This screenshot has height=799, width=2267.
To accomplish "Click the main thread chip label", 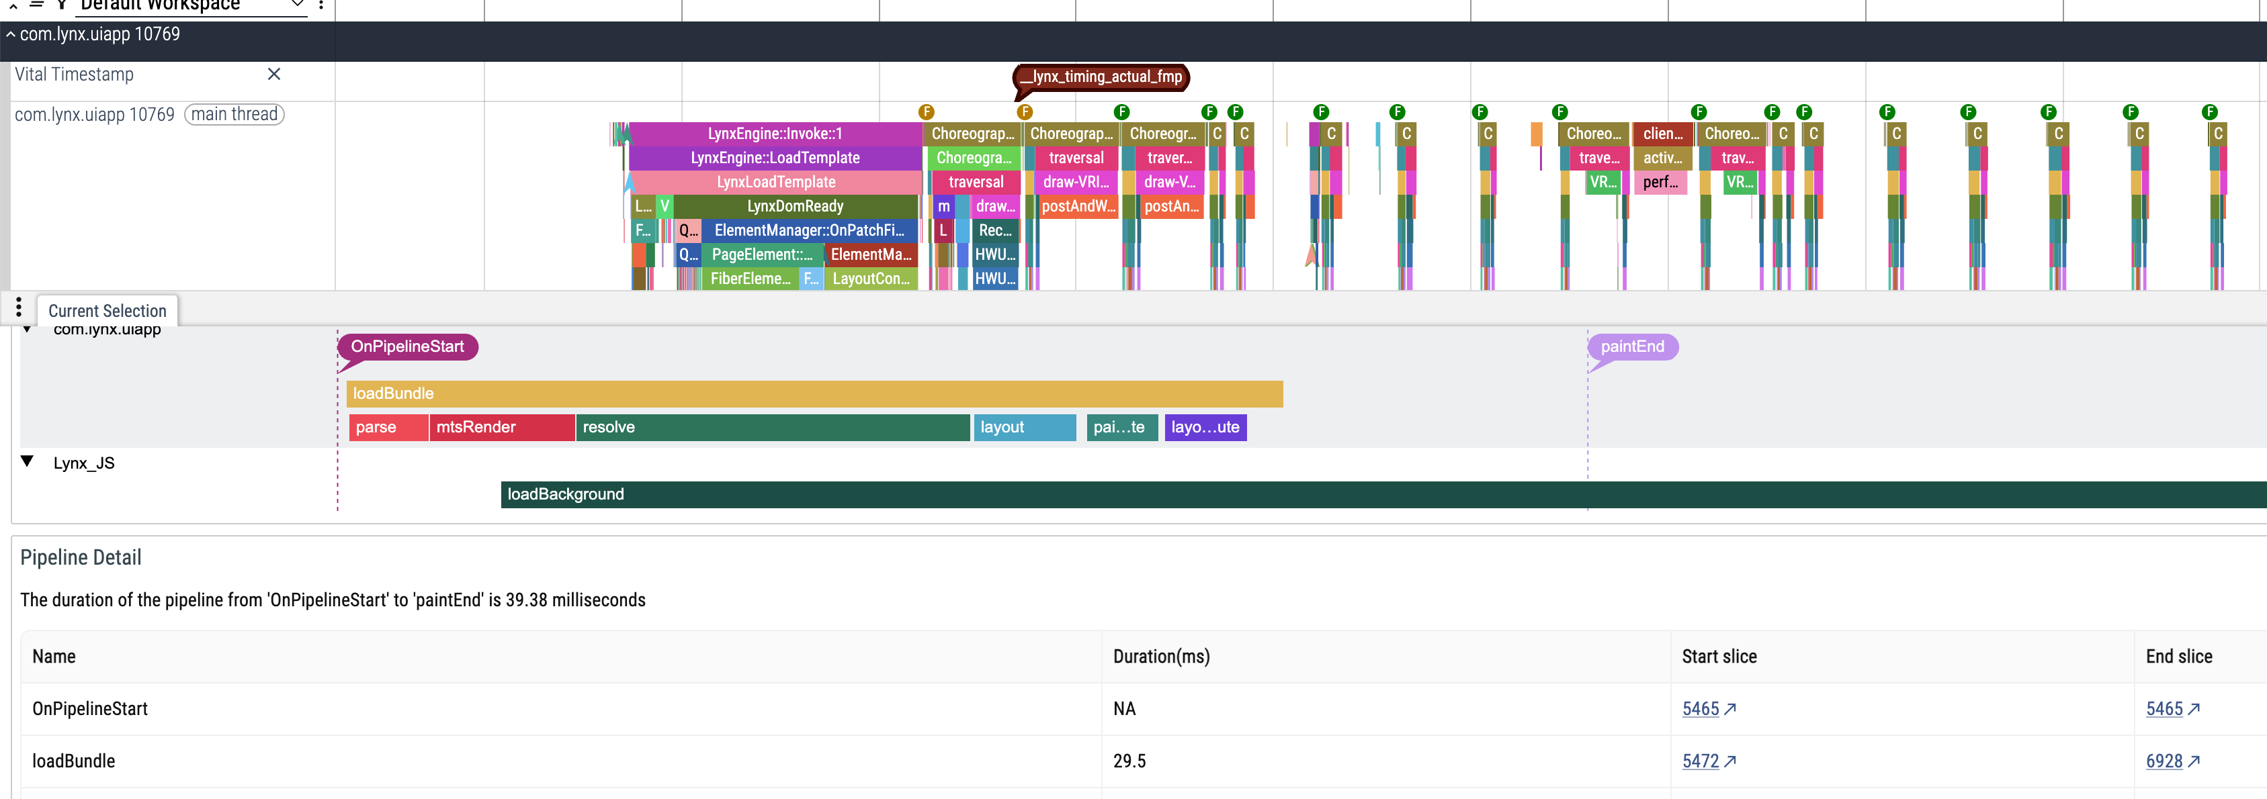I will coord(234,114).
